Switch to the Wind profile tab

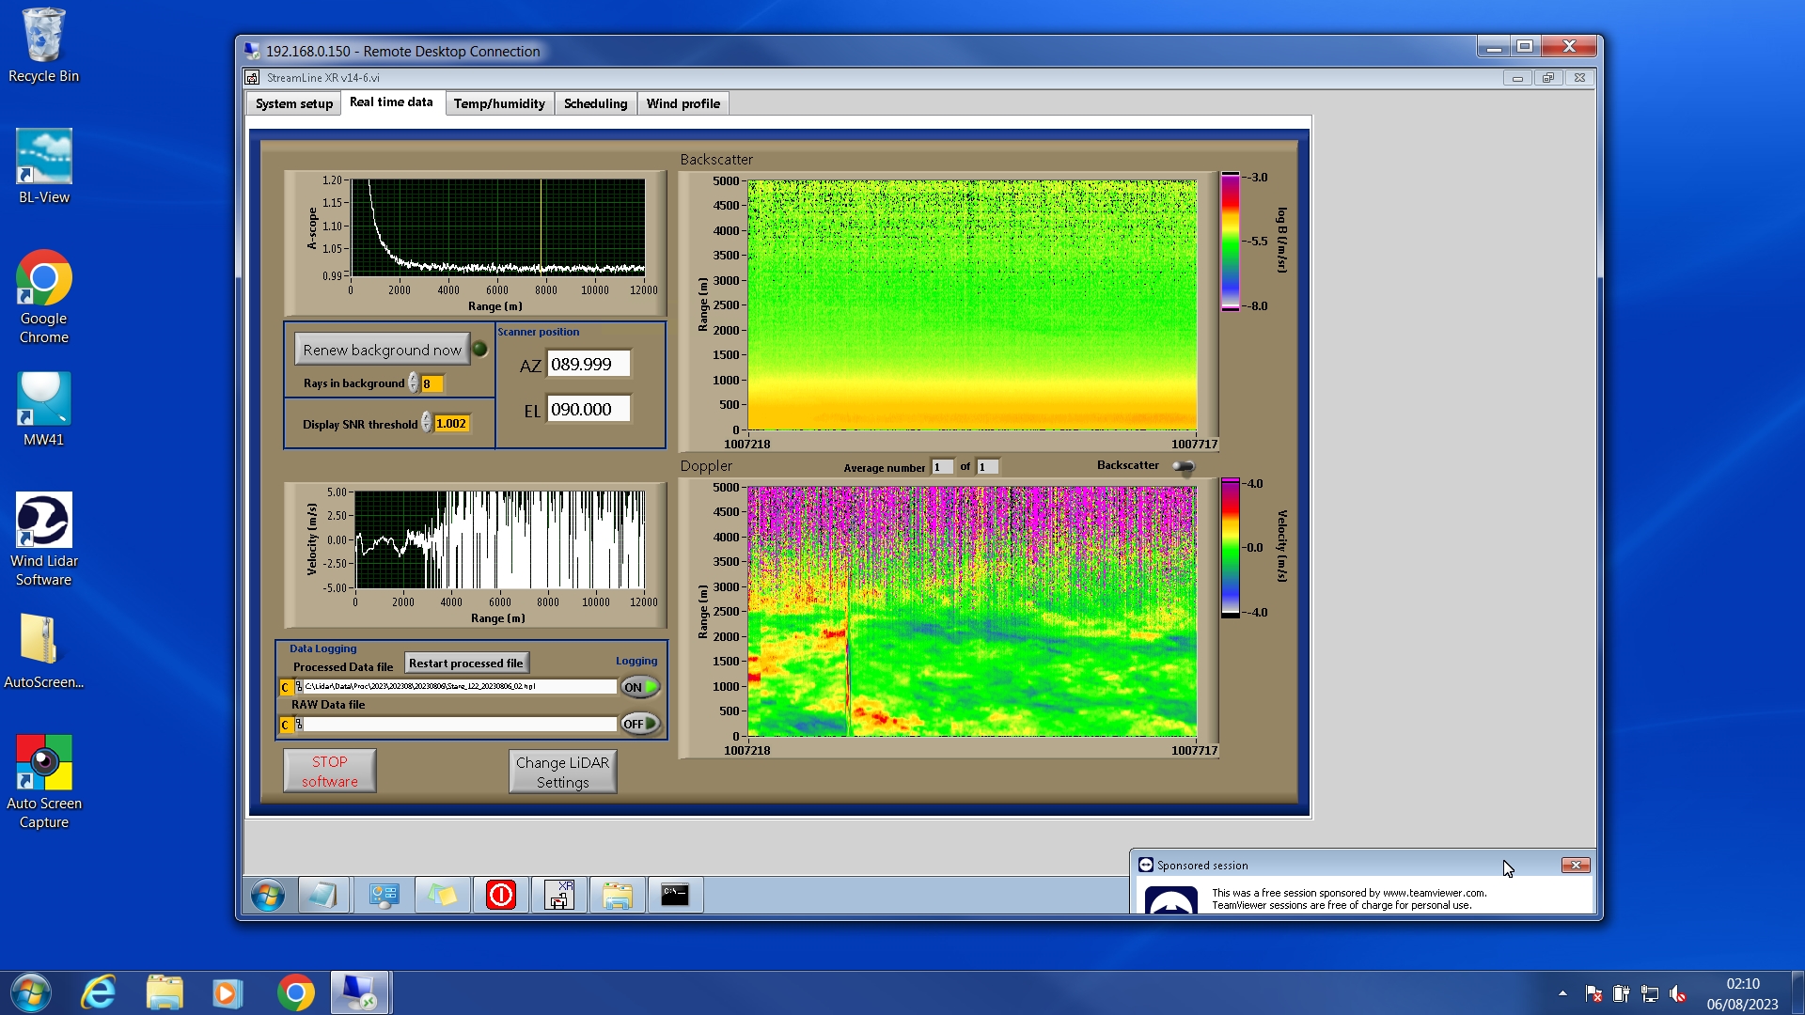tap(683, 103)
